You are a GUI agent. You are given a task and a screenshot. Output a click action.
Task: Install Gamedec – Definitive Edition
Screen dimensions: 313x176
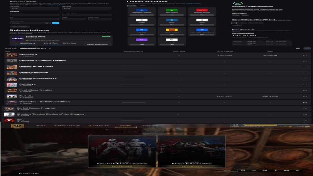(x=26, y=103)
